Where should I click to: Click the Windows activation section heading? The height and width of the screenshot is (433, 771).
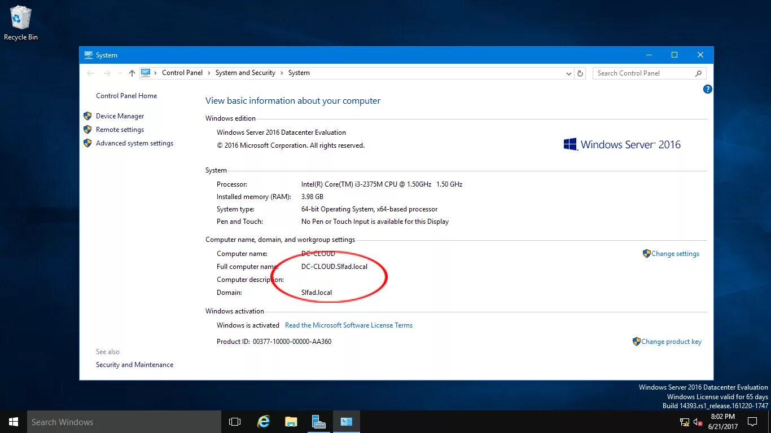click(235, 311)
